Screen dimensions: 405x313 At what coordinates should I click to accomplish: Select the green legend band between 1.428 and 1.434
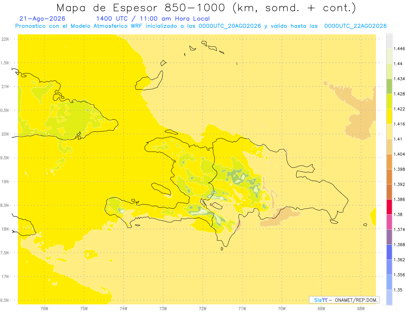click(x=389, y=86)
